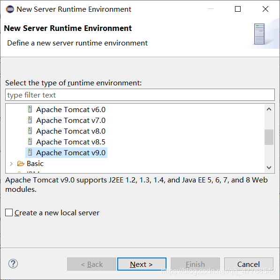This screenshot has height=280, width=280.
Task: Click the Apache Tomcat v7.0 server icon
Action: 30,120
